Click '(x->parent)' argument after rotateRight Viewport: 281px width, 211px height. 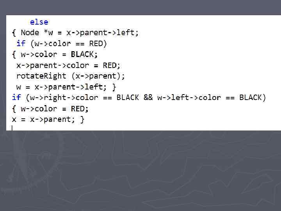(98, 76)
